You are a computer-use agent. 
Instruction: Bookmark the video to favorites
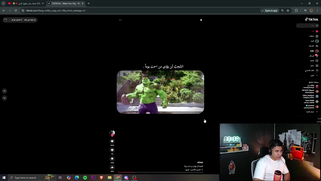112,159
